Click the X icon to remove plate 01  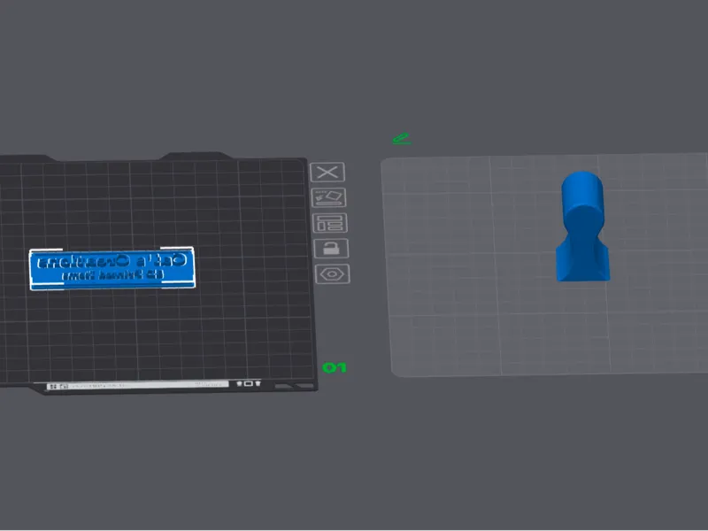[327, 172]
